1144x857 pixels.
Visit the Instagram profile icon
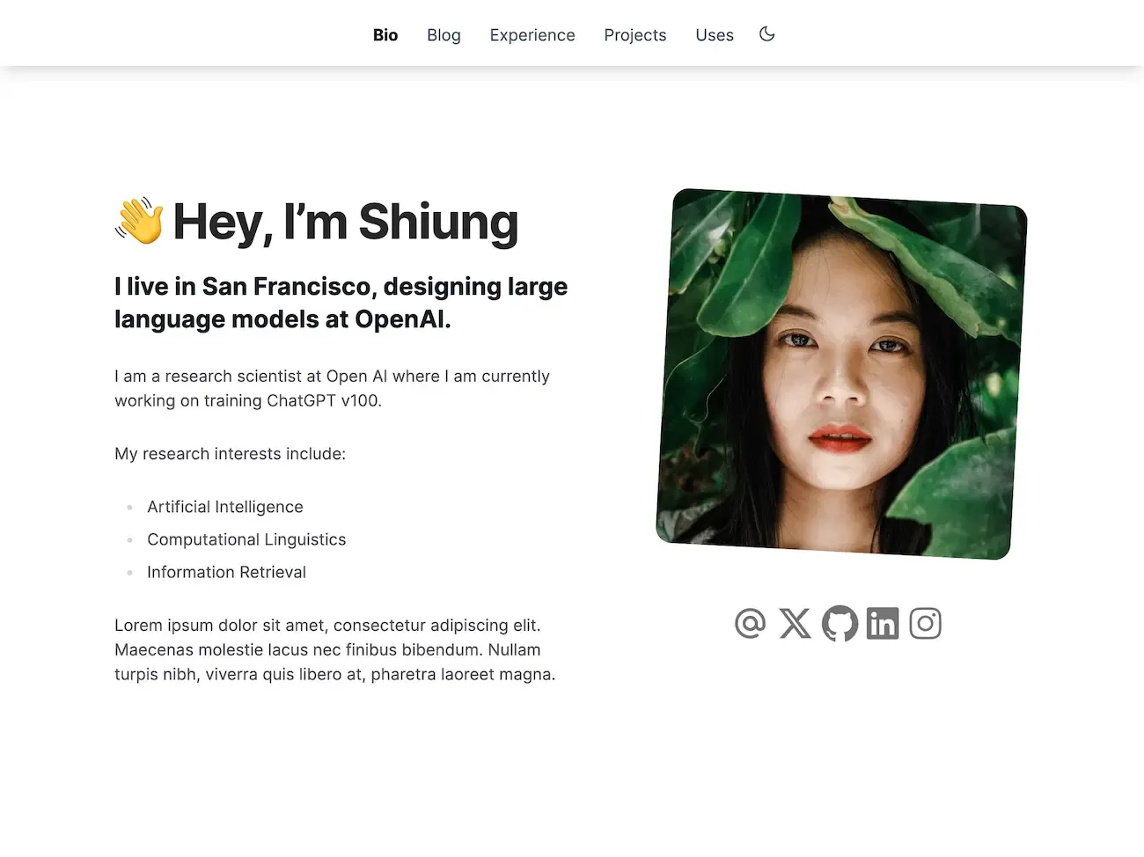926,624
